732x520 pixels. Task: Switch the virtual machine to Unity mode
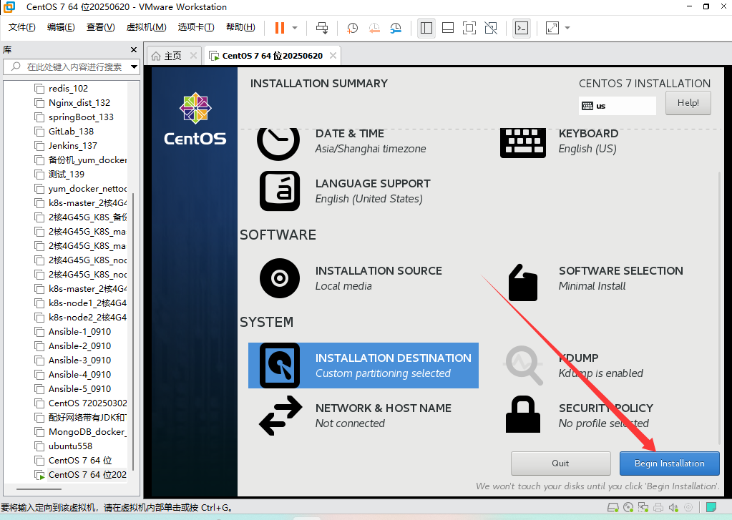click(490, 28)
